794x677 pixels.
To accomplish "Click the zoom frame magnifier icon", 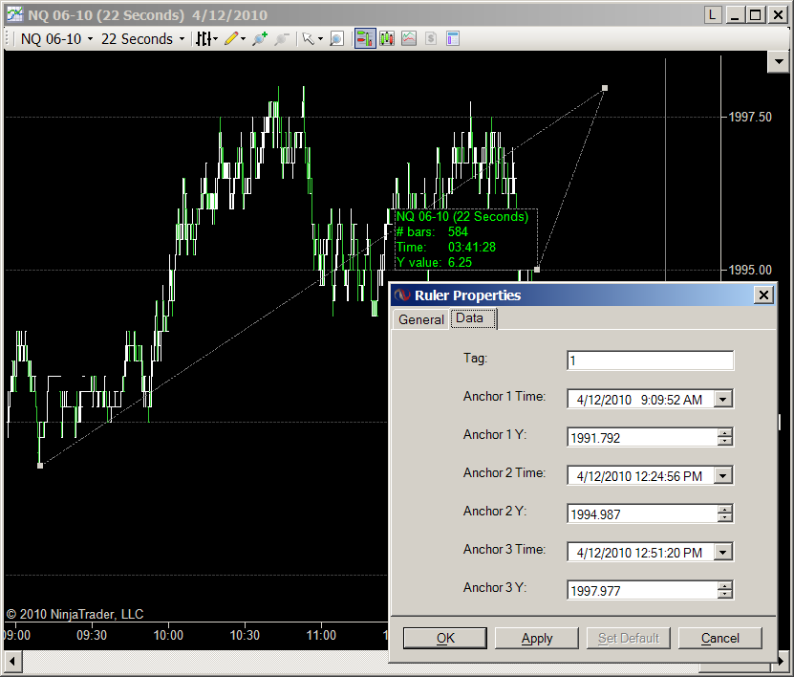I will [x=336, y=38].
